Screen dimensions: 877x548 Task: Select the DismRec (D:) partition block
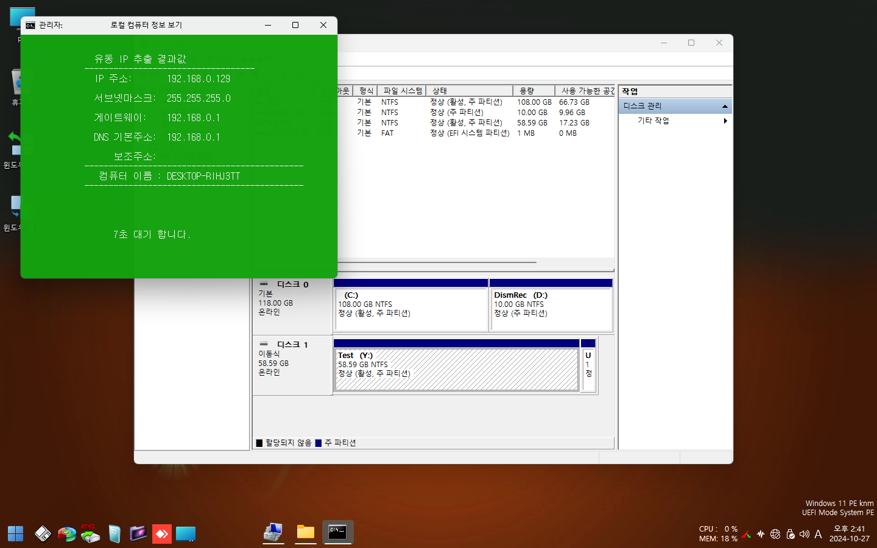(x=551, y=309)
